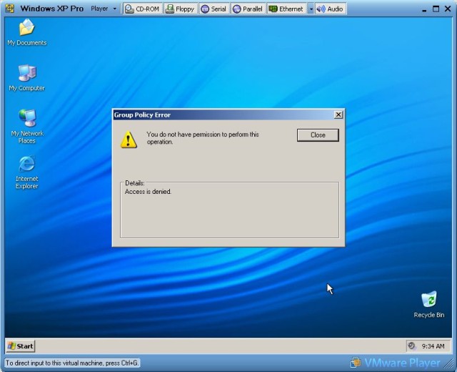Click the warning icon in the dialog
Image resolution: width=457 pixels, height=372 pixels.
(129, 139)
